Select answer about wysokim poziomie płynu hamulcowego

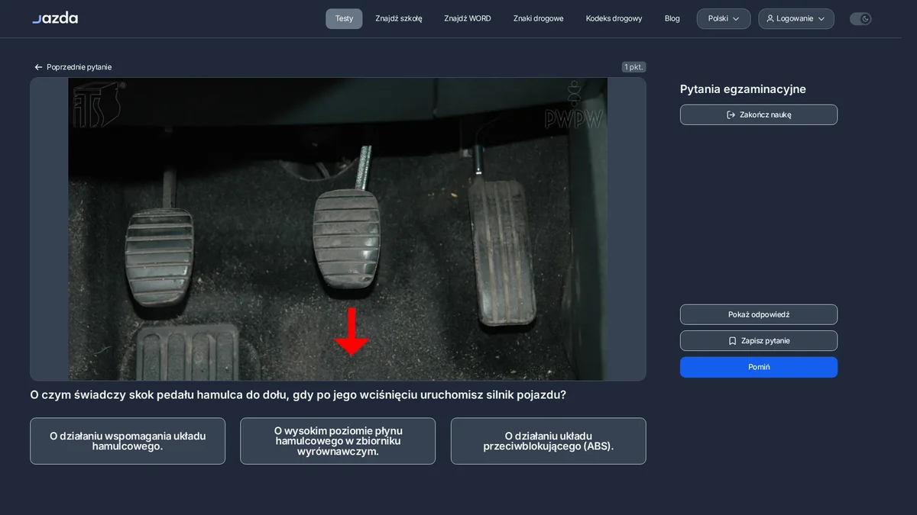pyautogui.click(x=338, y=441)
